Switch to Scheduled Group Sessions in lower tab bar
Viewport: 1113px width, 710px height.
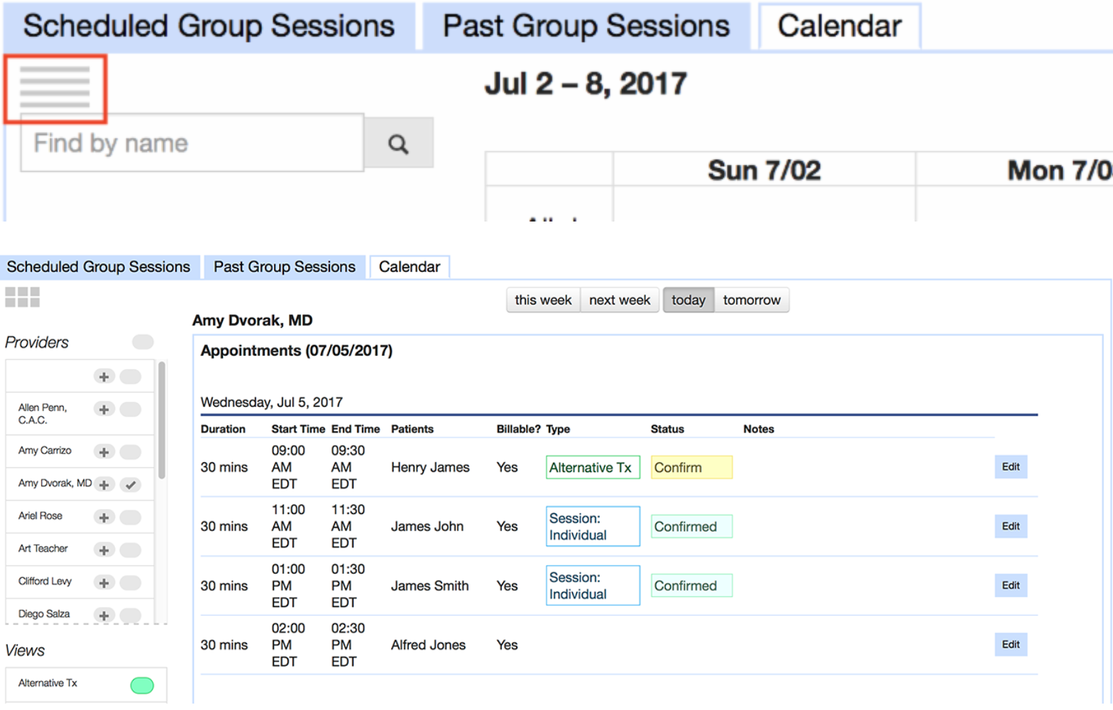coord(99,267)
